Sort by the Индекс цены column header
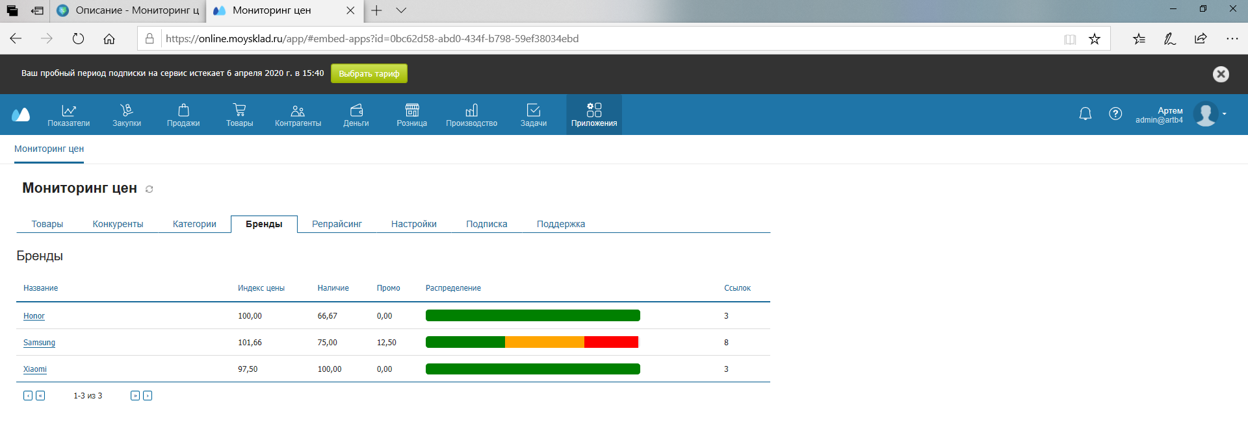This screenshot has width=1248, height=440. [261, 288]
